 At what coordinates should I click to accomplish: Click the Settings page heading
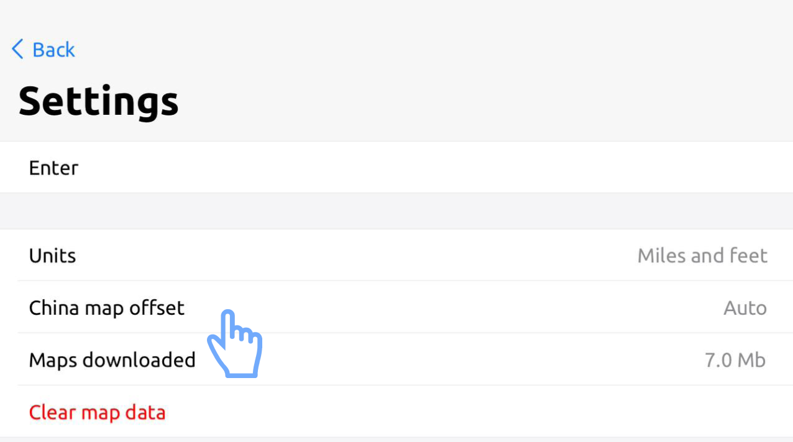[x=99, y=101]
